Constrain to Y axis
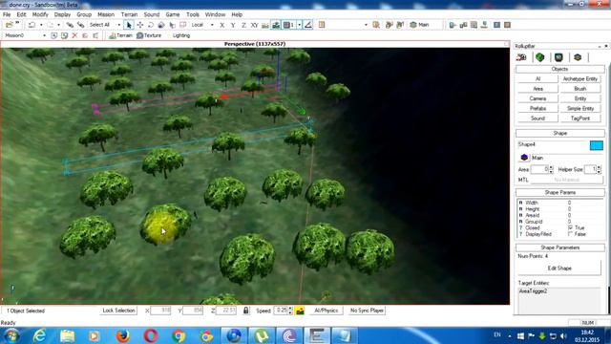This screenshot has width=611, height=344. pyautogui.click(x=233, y=25)
